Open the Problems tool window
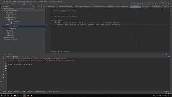Screen dimensions: 172x97 (x=17, y=92)
